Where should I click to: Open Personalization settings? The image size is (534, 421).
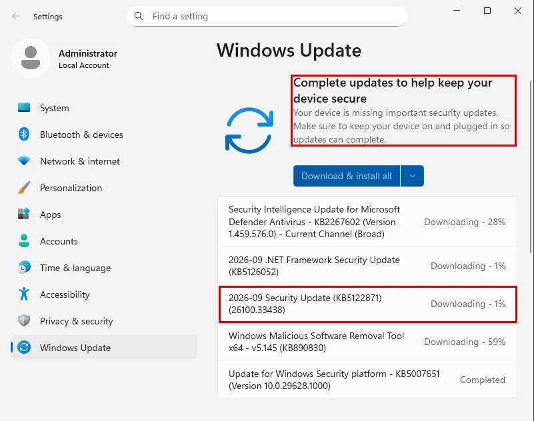tap(104, 188)
